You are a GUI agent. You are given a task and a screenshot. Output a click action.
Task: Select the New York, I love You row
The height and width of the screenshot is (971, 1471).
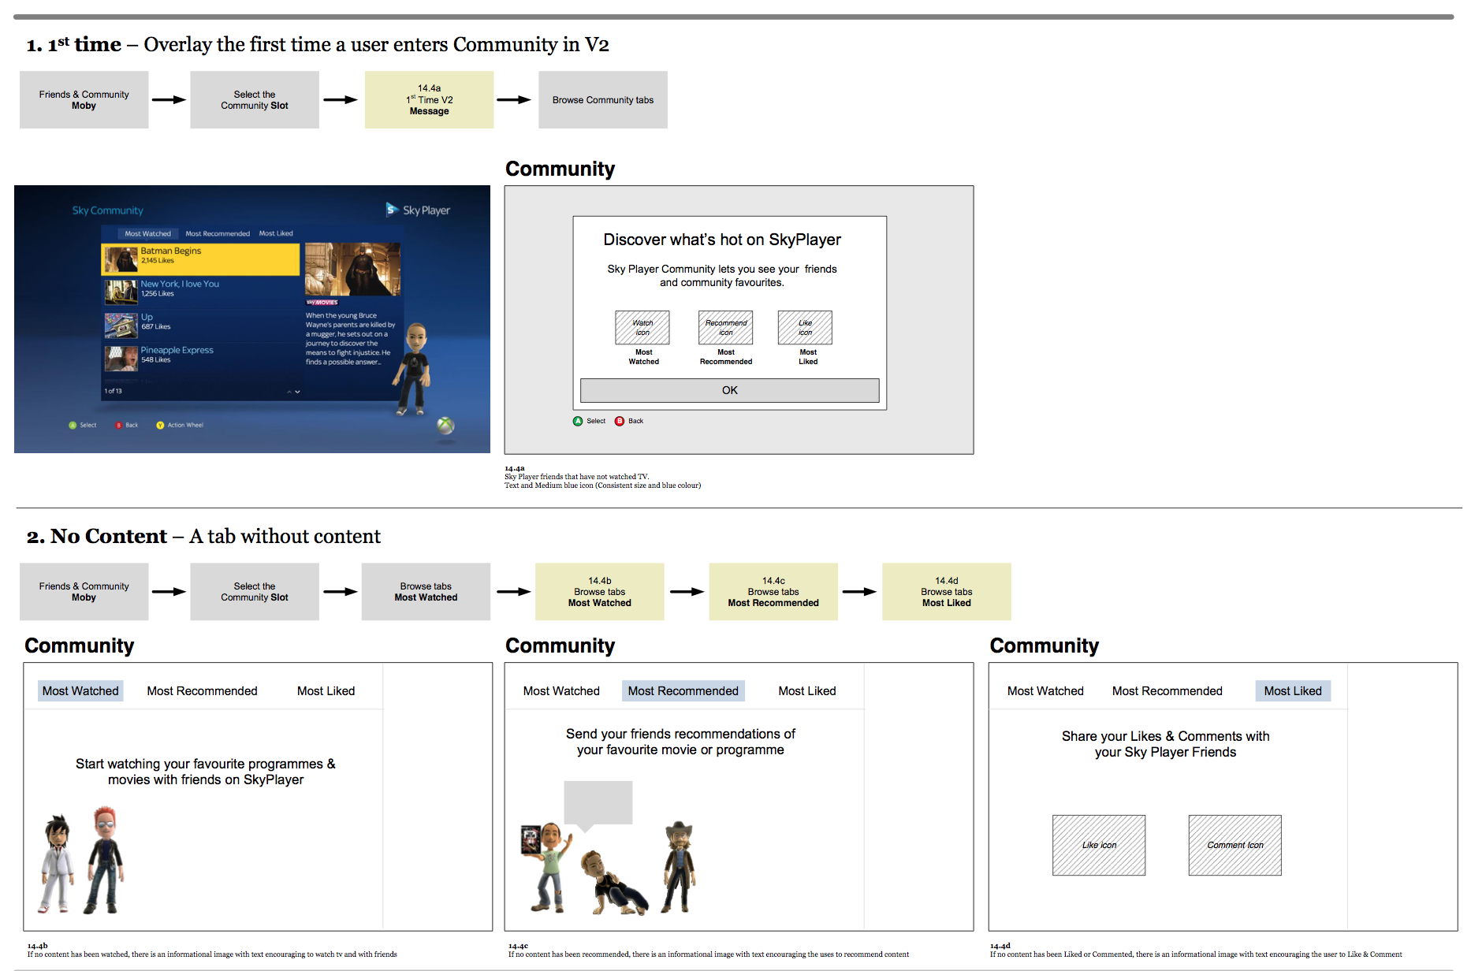point(201,292)
